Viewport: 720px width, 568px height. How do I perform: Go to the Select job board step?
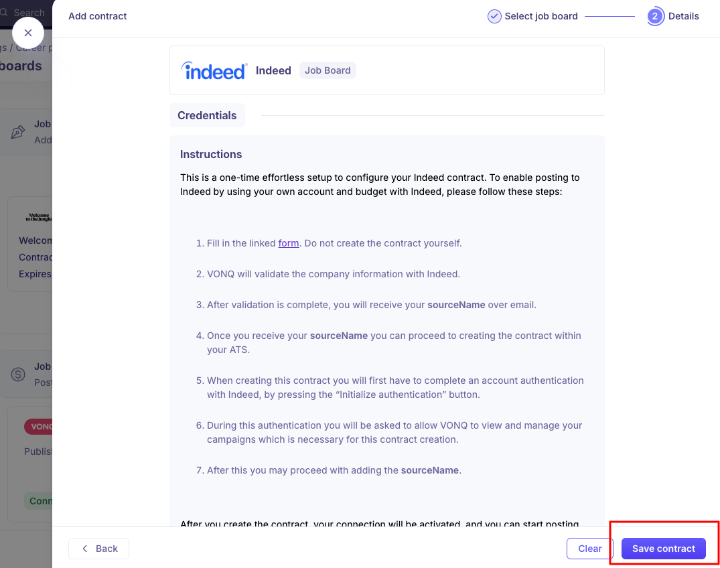click(541, 16)
